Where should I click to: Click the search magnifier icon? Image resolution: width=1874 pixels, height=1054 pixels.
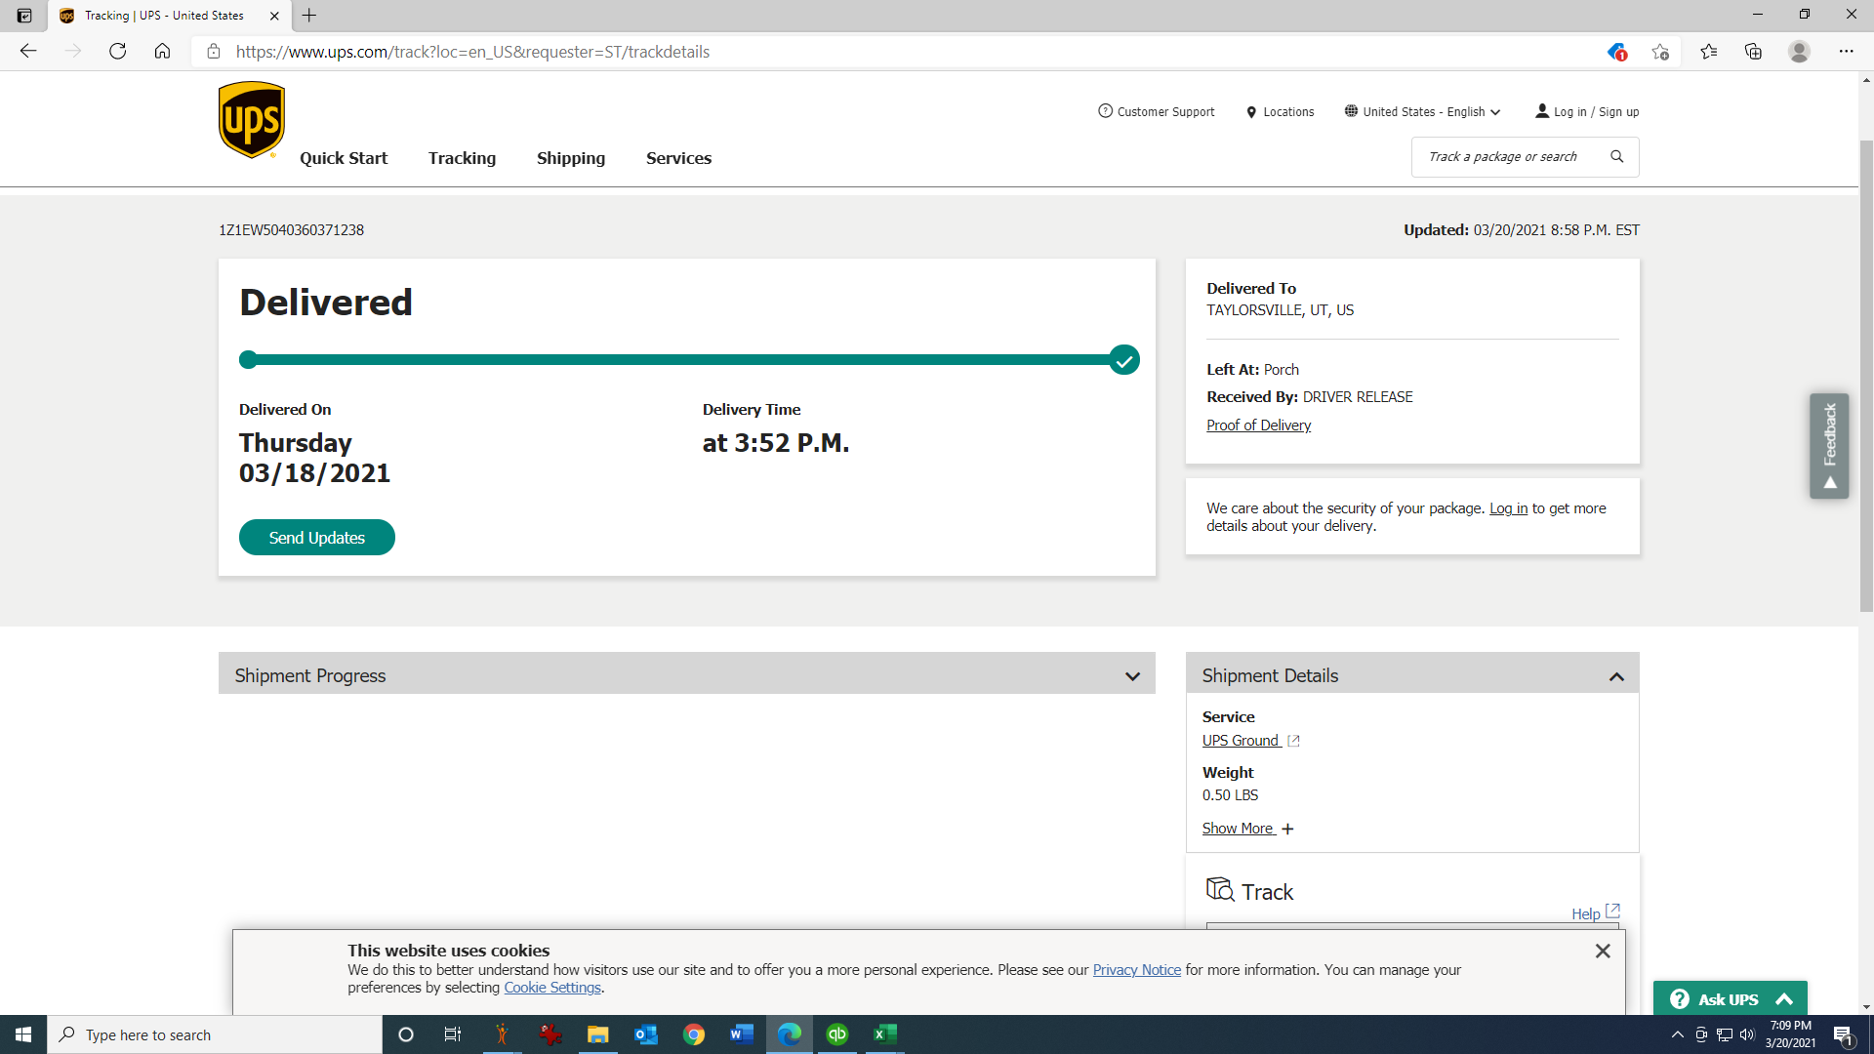click(1616, 156)
